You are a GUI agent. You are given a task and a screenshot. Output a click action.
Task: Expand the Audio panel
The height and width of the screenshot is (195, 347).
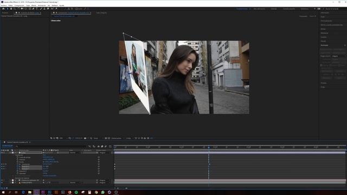[x=323, y=17]
